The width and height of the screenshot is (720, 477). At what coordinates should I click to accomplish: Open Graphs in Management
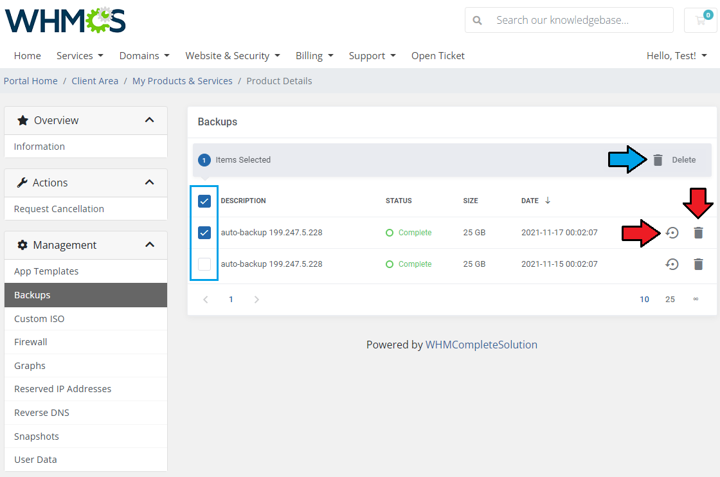[86, 366]
